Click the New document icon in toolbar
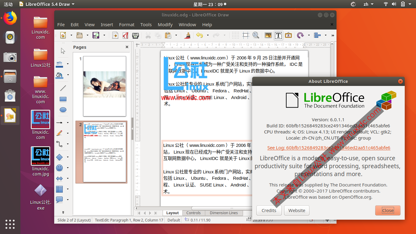 point(63,35)
